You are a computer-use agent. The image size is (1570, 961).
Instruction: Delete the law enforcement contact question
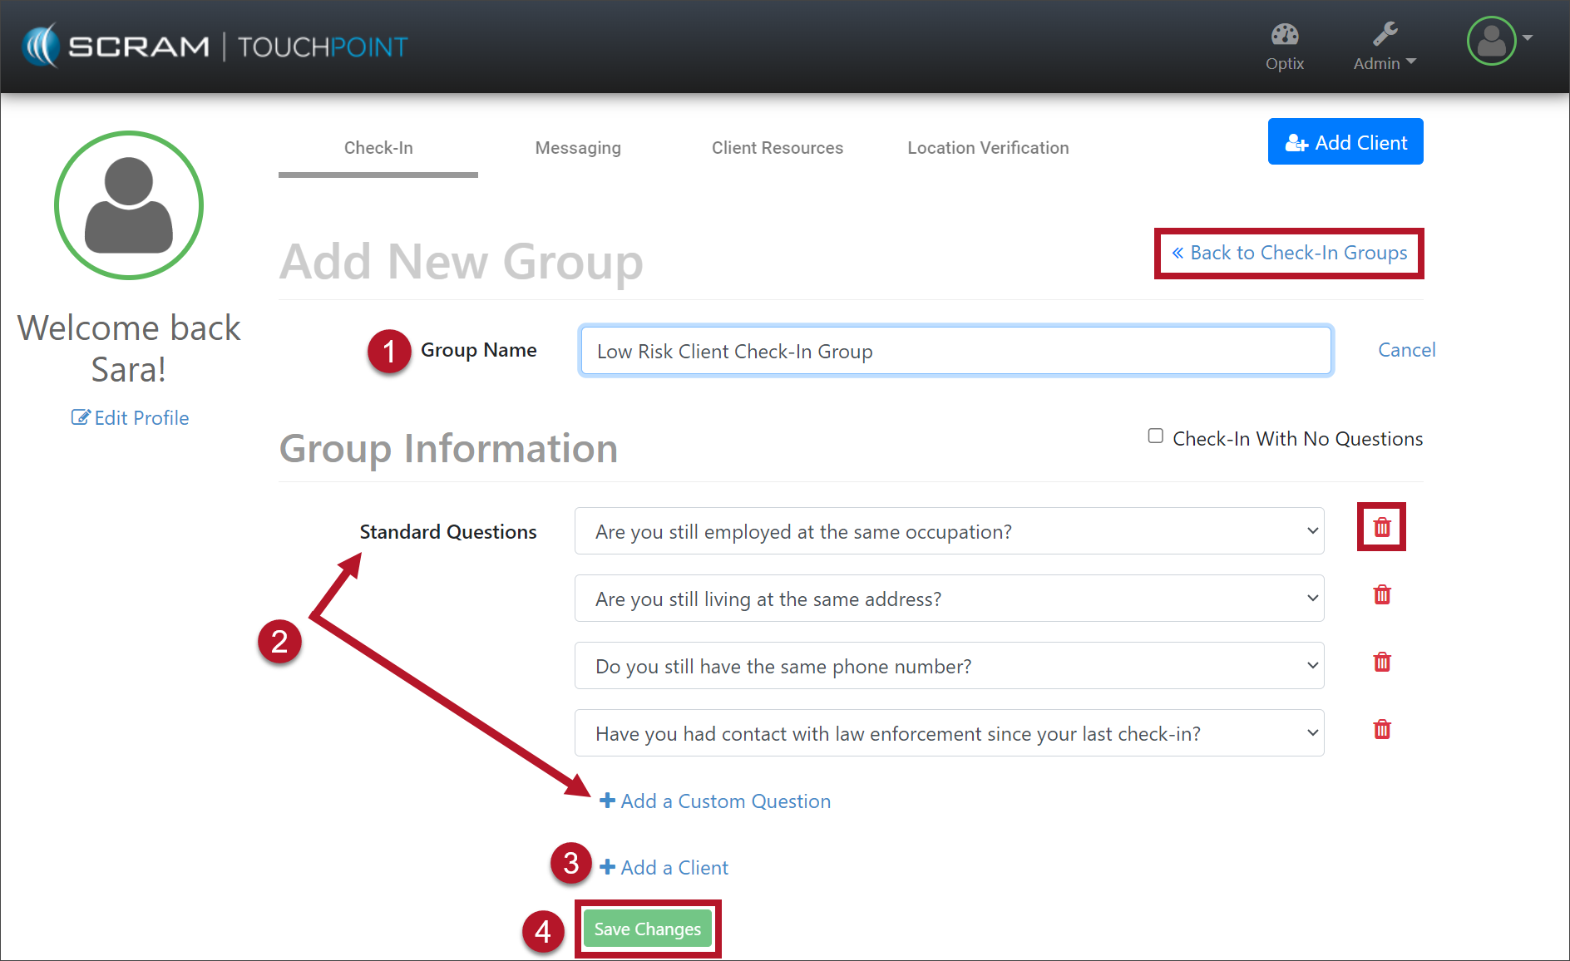pos(1381,729)
